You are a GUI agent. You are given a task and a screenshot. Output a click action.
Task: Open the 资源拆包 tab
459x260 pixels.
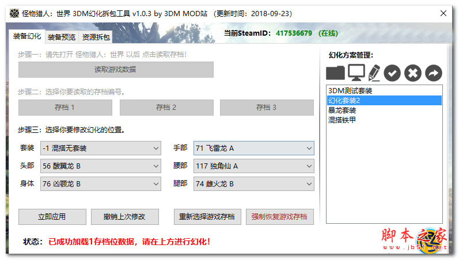96,37
